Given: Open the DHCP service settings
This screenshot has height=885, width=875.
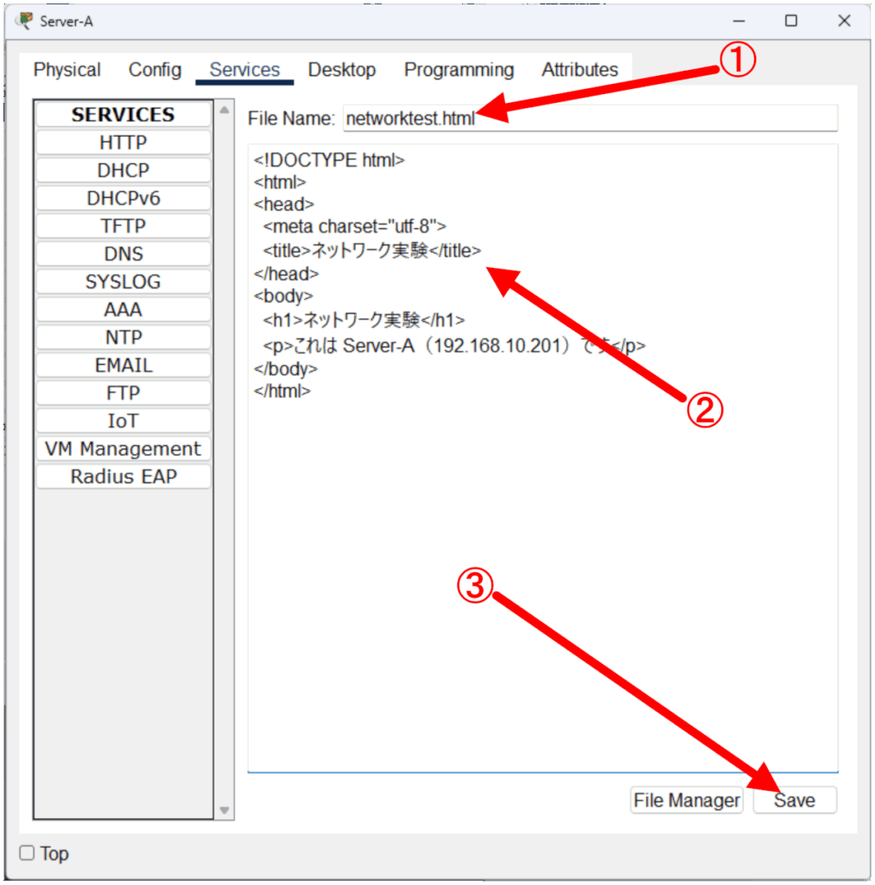Looking at the screenshot, I should point(123,170).
